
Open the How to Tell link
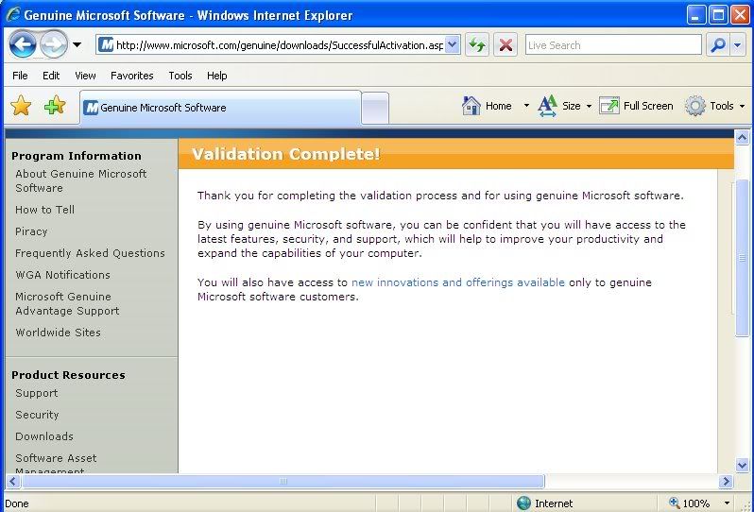(44, 210)
